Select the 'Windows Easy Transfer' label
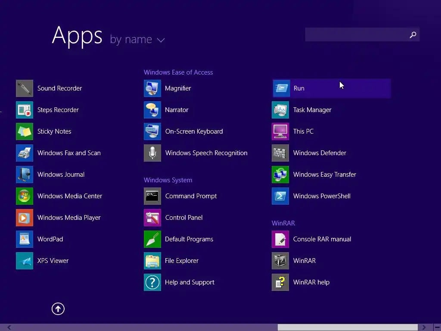This screenshot has width=441, height=331. pyautogui.click(x=325, y=175)
